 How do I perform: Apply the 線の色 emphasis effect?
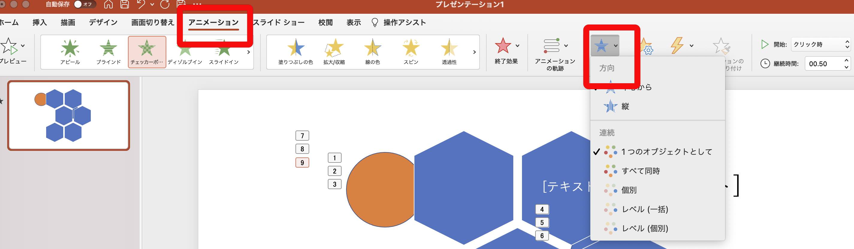tap(373, 52)
